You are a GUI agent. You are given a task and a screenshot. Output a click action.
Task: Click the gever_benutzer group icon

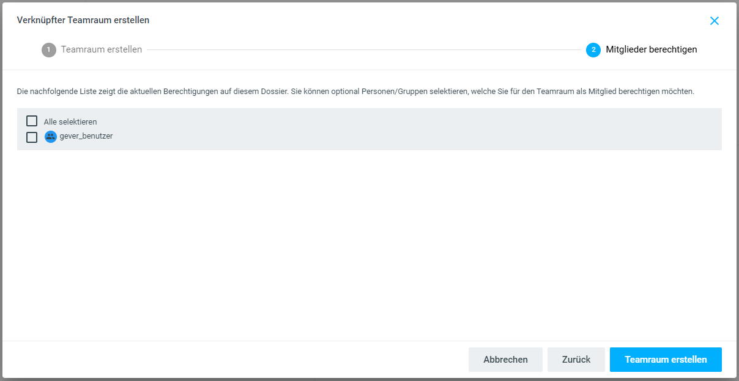51,137
